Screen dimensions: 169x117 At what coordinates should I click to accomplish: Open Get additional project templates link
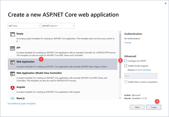22,104
